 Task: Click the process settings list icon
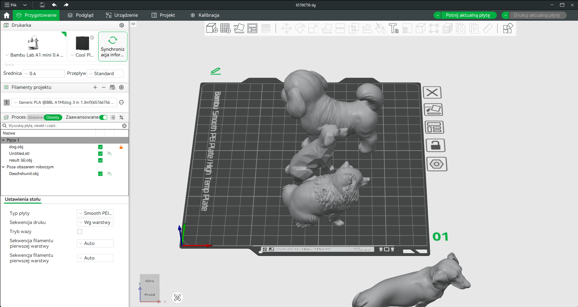113,117
